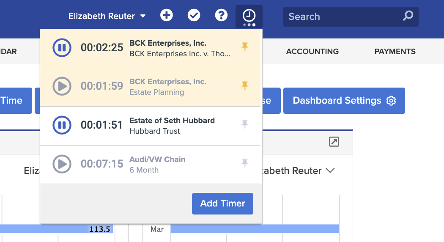Go to the ACCOUNTING tab

(312, 52)
